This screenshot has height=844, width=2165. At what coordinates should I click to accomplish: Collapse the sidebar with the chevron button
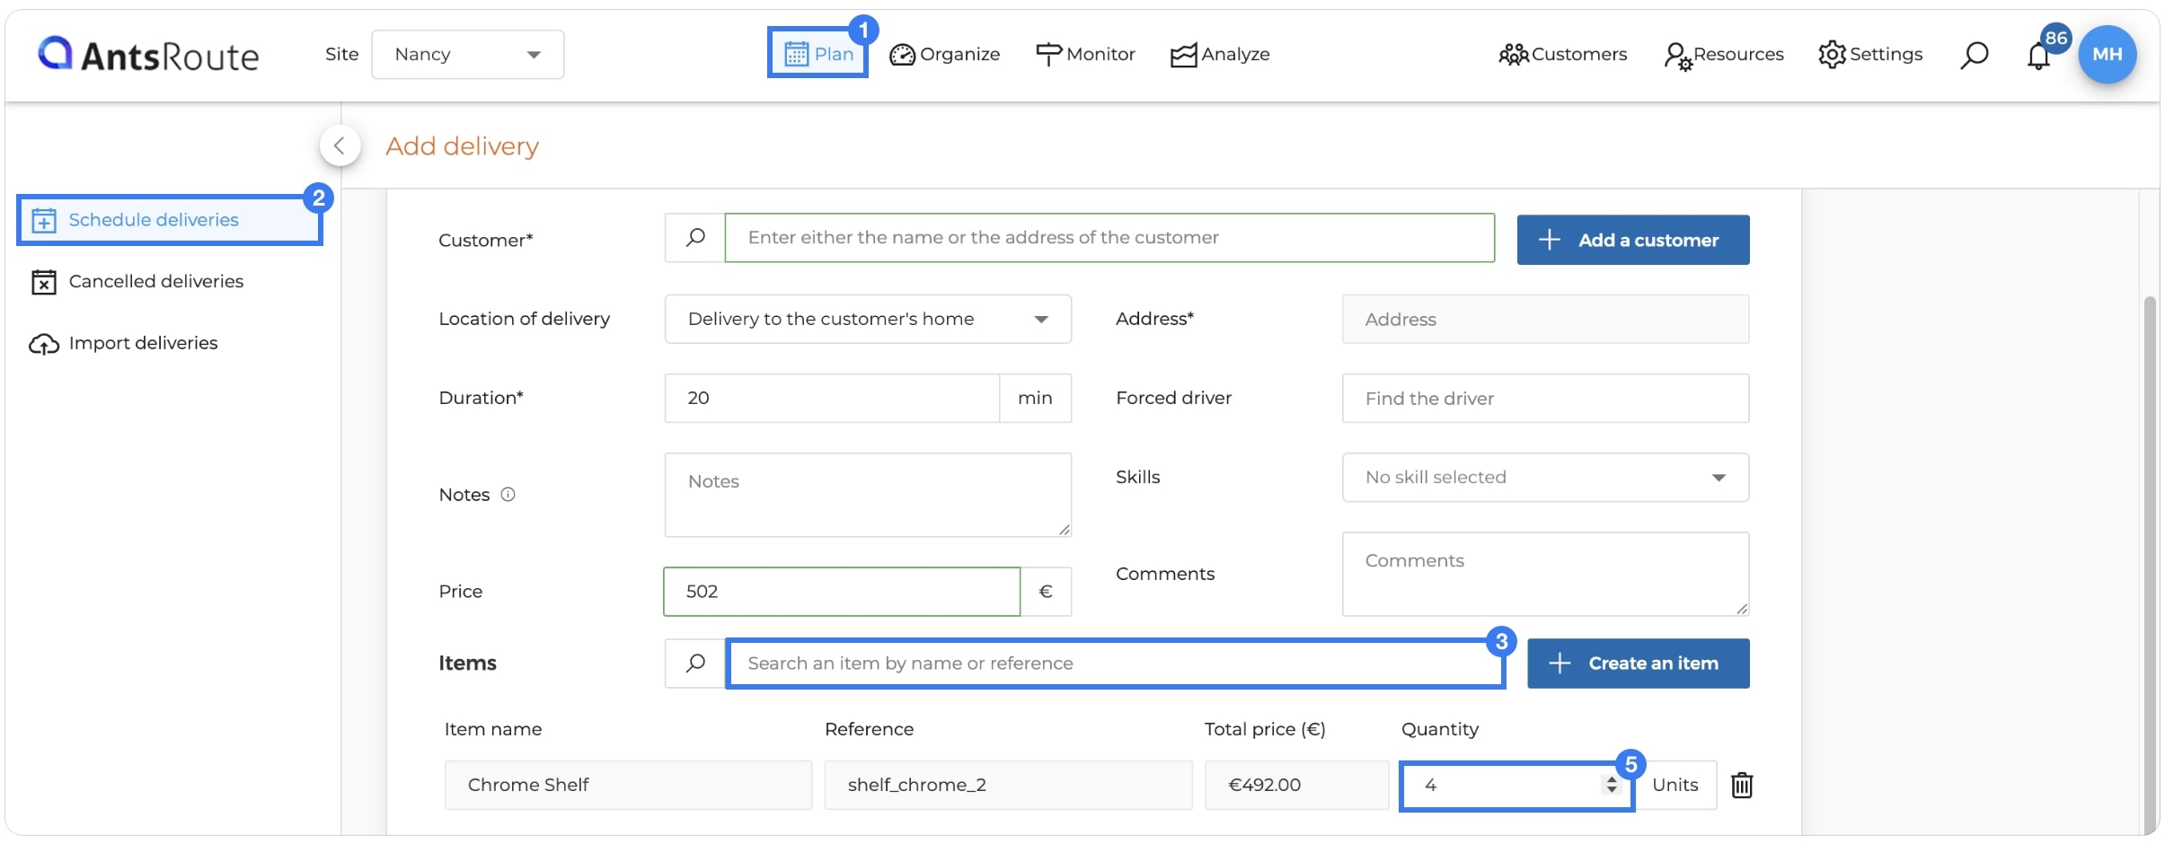click(340, 145)
